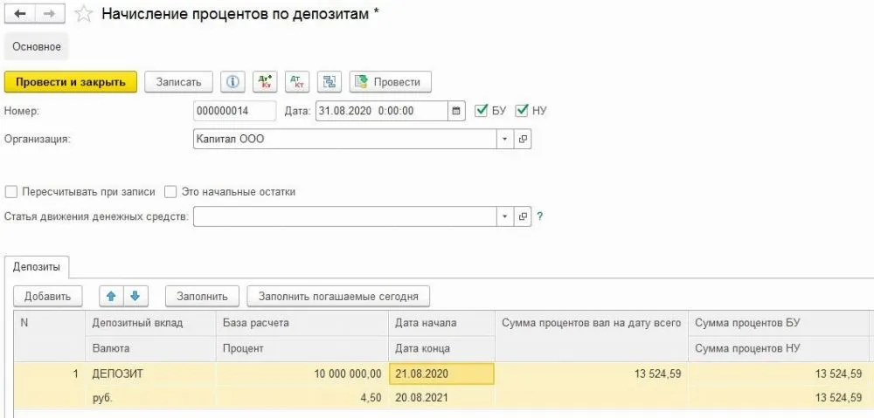Click the forward navigation arrow

(x=49, y=14)
